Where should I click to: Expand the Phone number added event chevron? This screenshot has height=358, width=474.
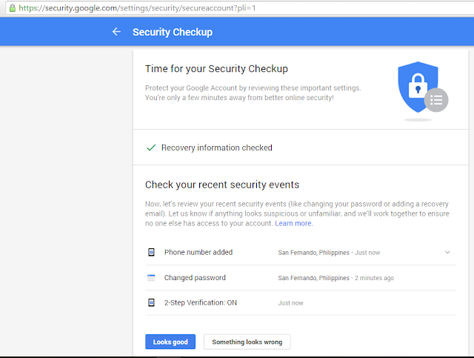click(x=447, y=252)
